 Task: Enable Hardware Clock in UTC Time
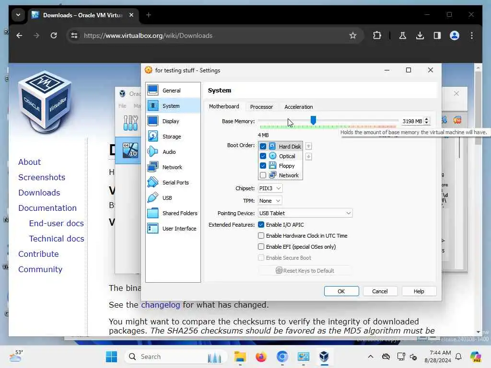(x=261, y=236)
